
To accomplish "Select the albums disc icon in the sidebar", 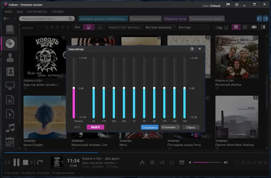I will tap(10, 43).
